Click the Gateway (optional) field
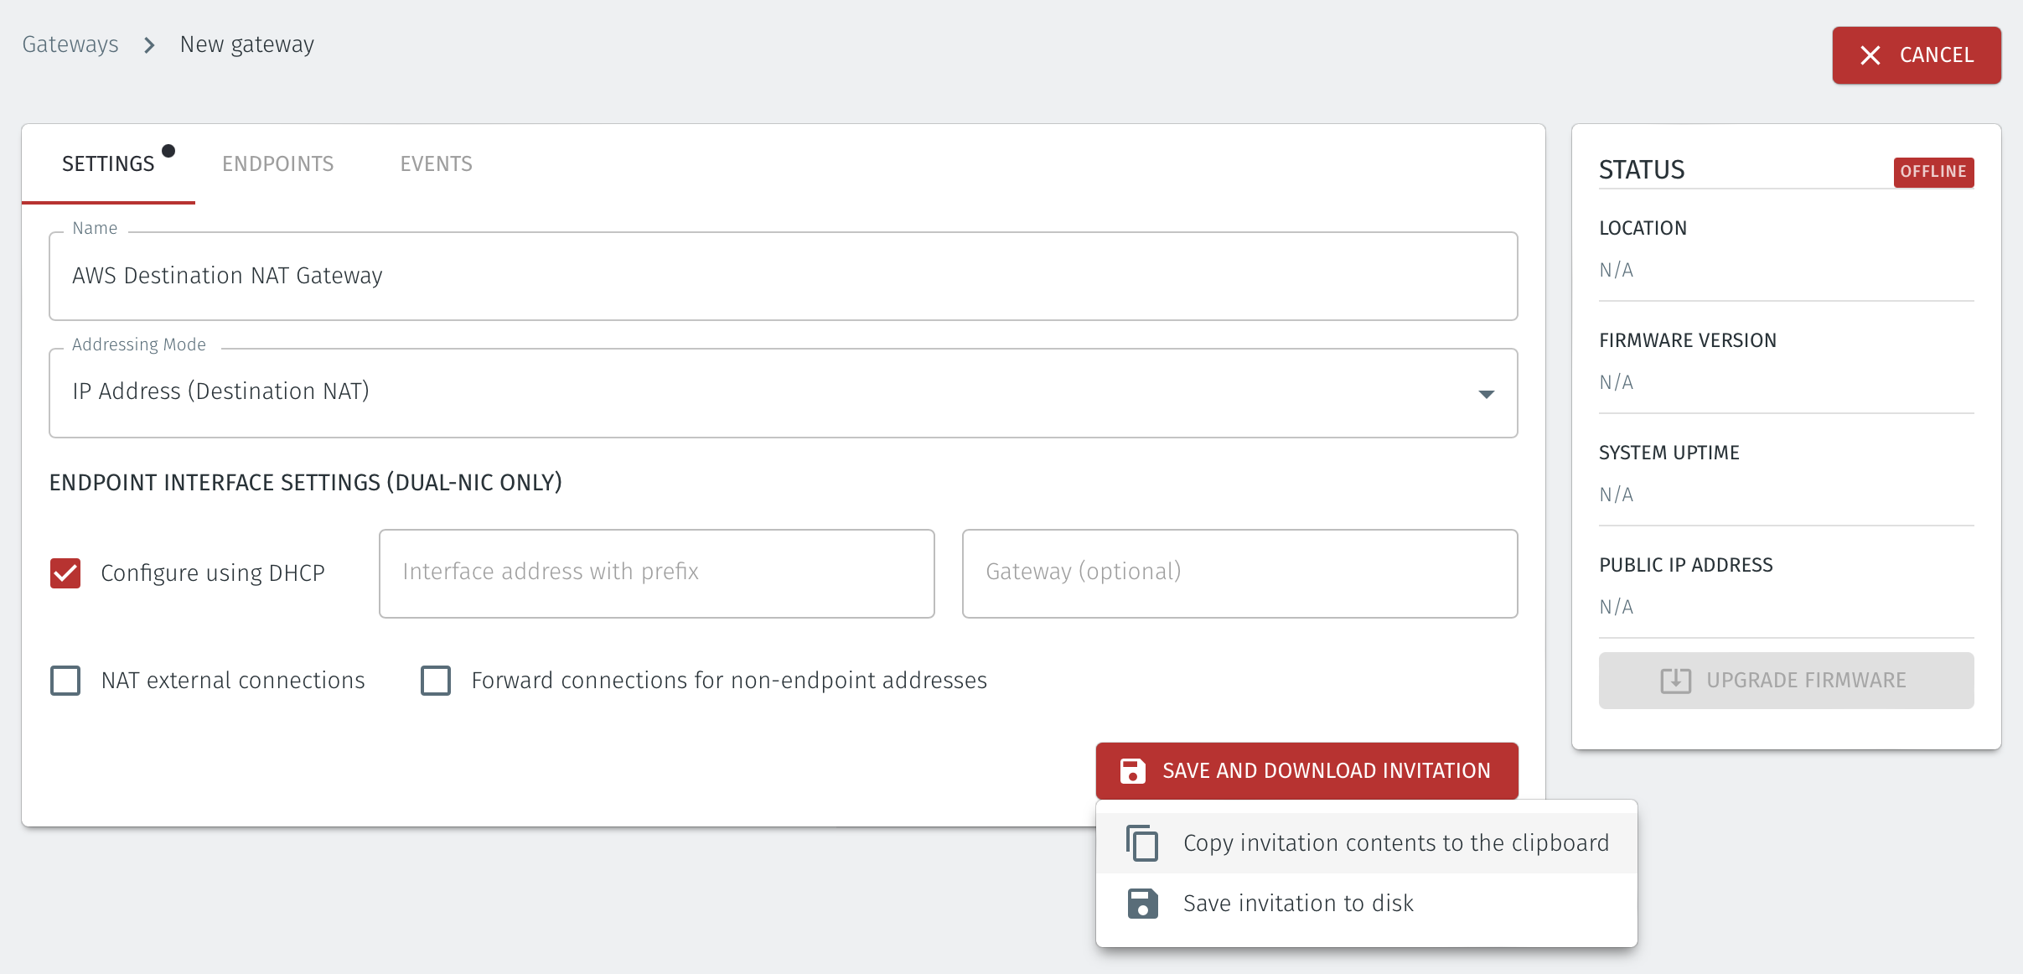This screenshot has height=974, width=2023. click(x=1239, y=573)
